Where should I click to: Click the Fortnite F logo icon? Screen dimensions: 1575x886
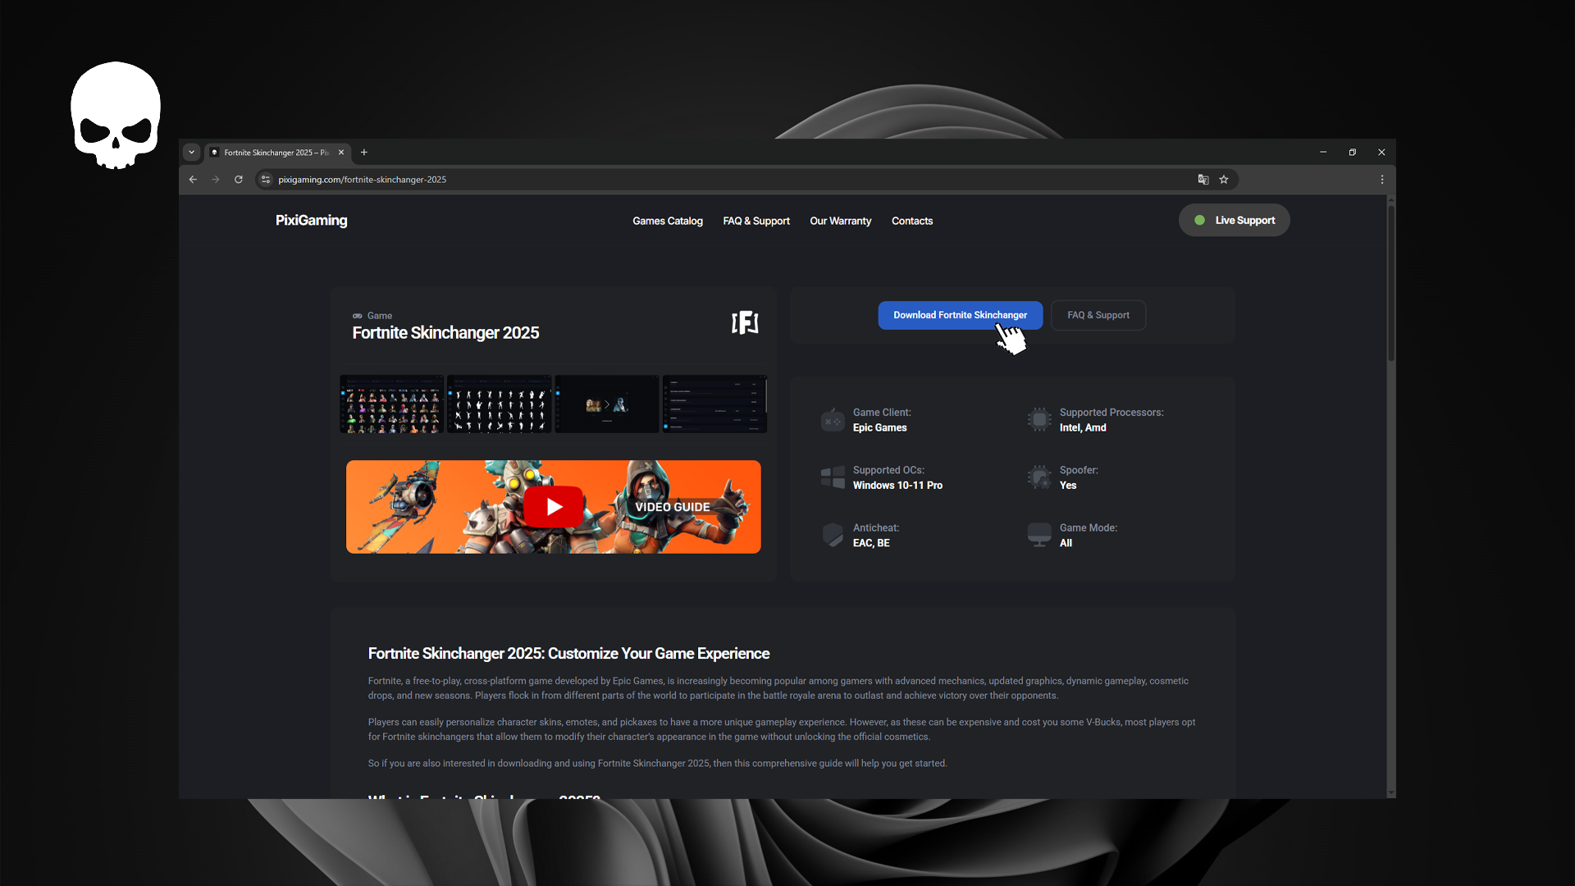point(745,322)
